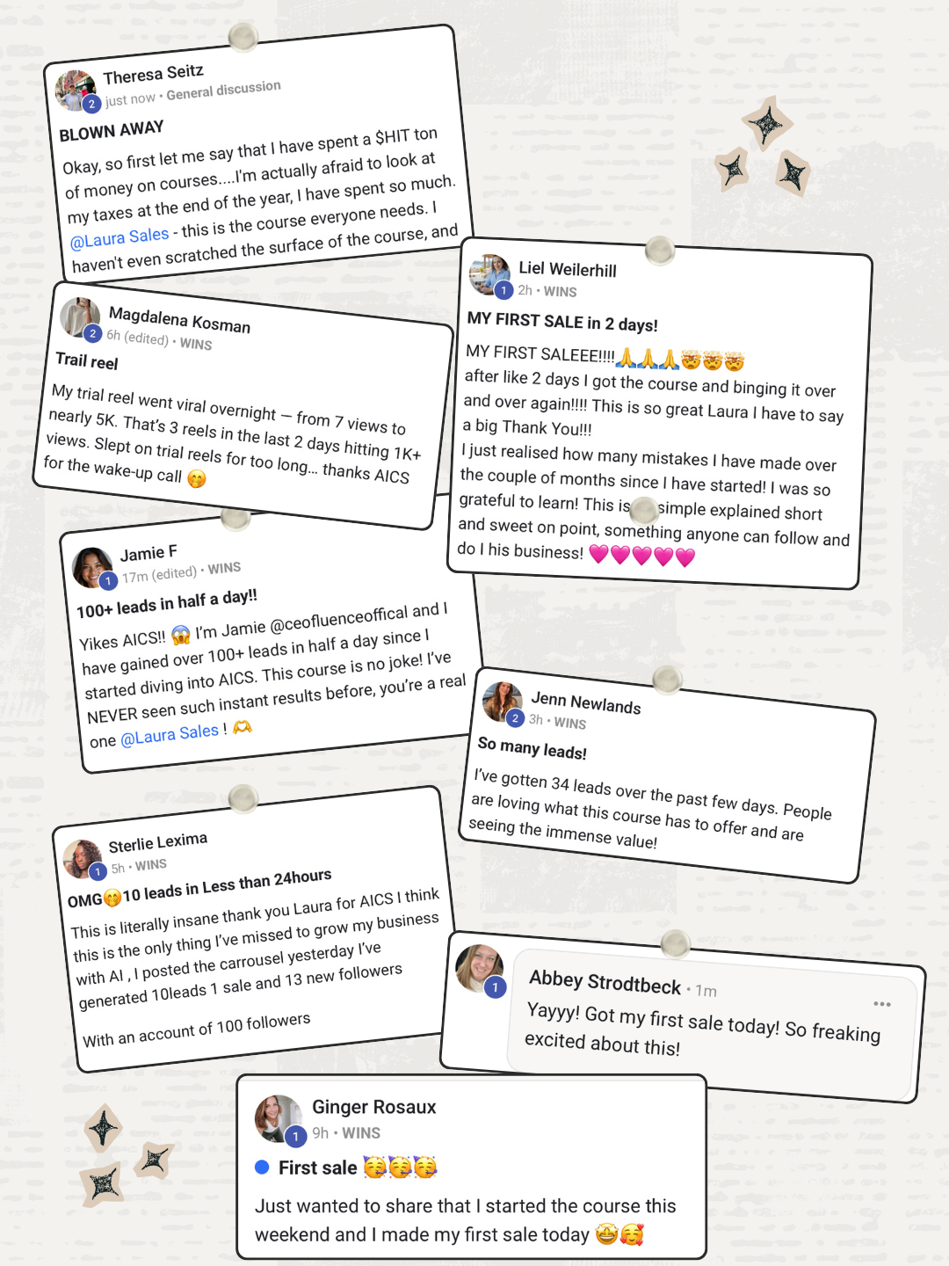Image resolution: width=949 pixels, height=1266 pixels.
Task: Click the @Laura Sales mention in Theresa's post
Action: click(x=120, y=237)
